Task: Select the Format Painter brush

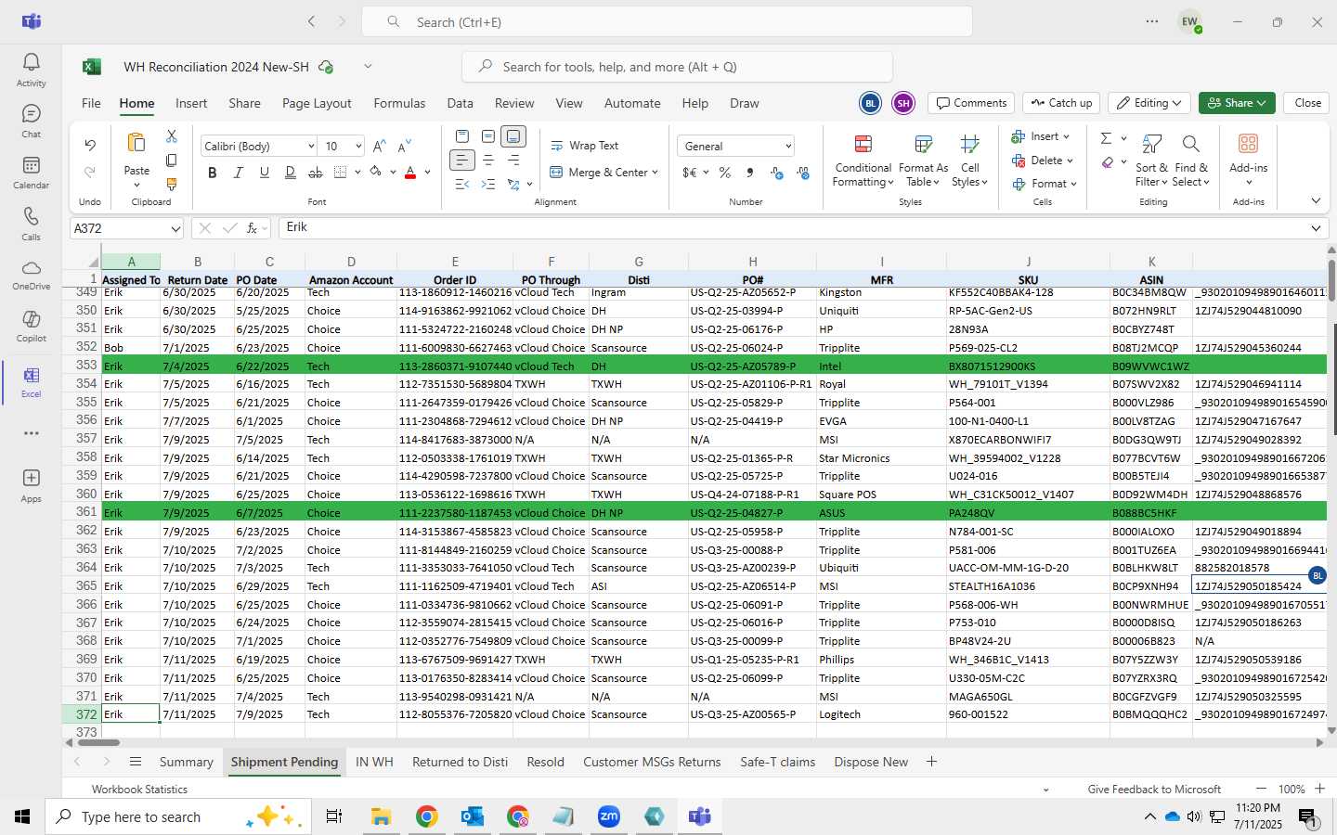Action: pyautogui.click(x=172, y=185)
